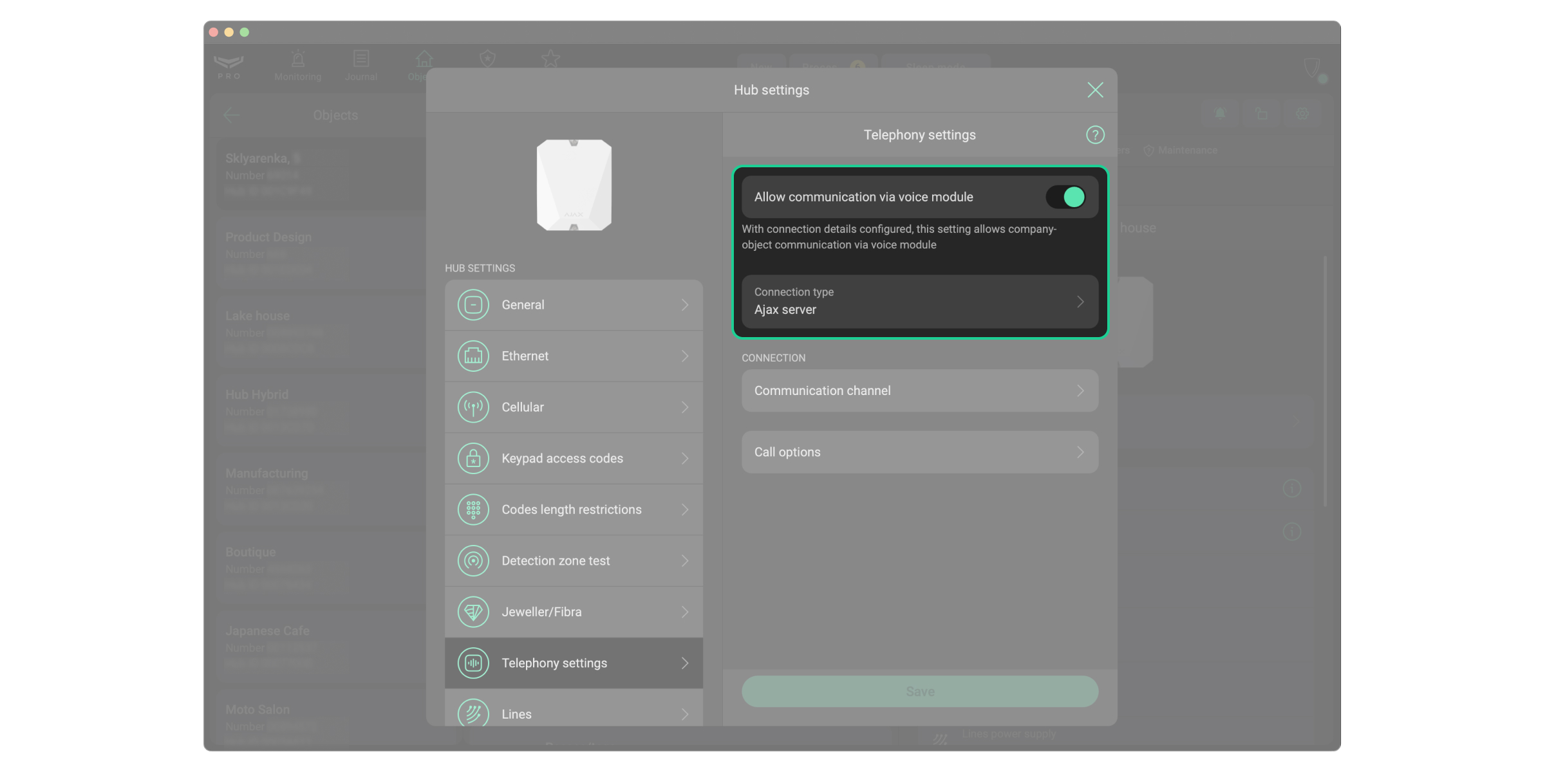The image size is (1545, 772).
Task: Click the Telephony settings waveform icon
Action: pyautogui.click(x=473, y=663)
